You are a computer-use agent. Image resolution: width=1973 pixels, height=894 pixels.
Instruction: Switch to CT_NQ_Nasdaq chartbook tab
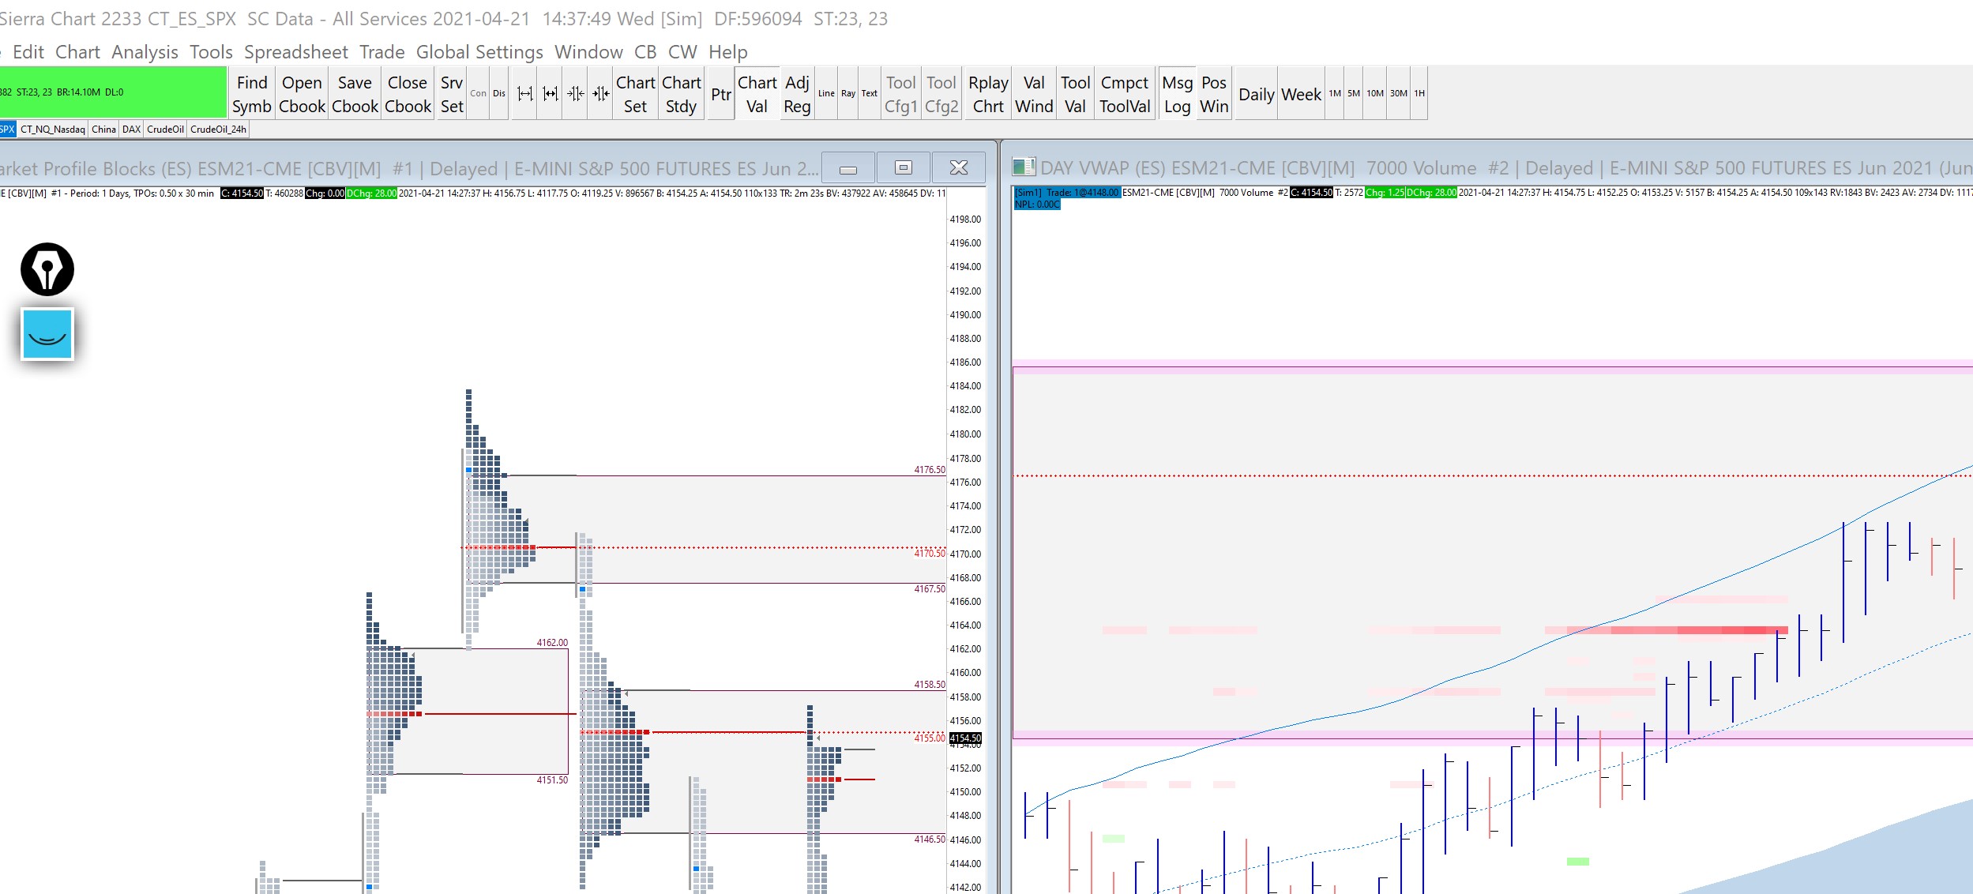[52, 130]
